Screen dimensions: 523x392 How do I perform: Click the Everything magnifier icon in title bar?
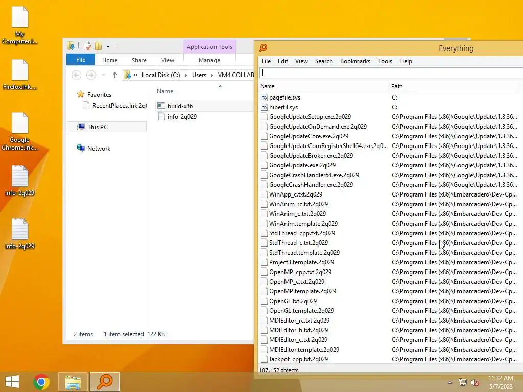(x=263, y=48)
